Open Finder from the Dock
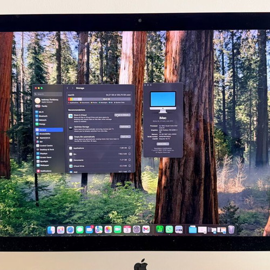This screenshot has height=270, width=270. [51, 230]
